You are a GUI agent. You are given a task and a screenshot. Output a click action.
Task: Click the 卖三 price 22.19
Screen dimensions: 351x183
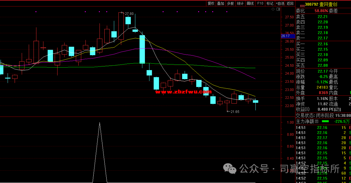tap(323, 28)
